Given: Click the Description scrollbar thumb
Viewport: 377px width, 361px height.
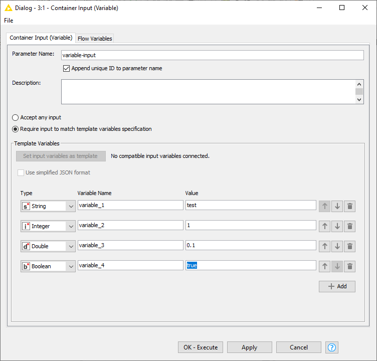Looking at the screenshot, I should [359, 92].
